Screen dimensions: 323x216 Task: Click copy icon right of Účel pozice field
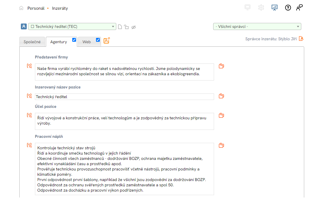point(221,115)
